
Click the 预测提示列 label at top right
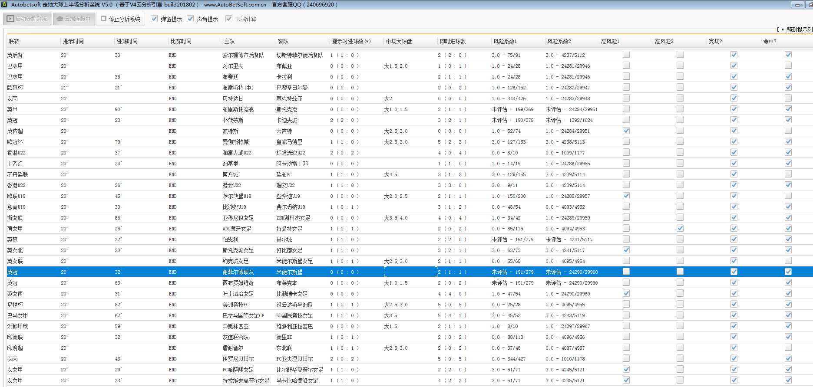(799, 30)
